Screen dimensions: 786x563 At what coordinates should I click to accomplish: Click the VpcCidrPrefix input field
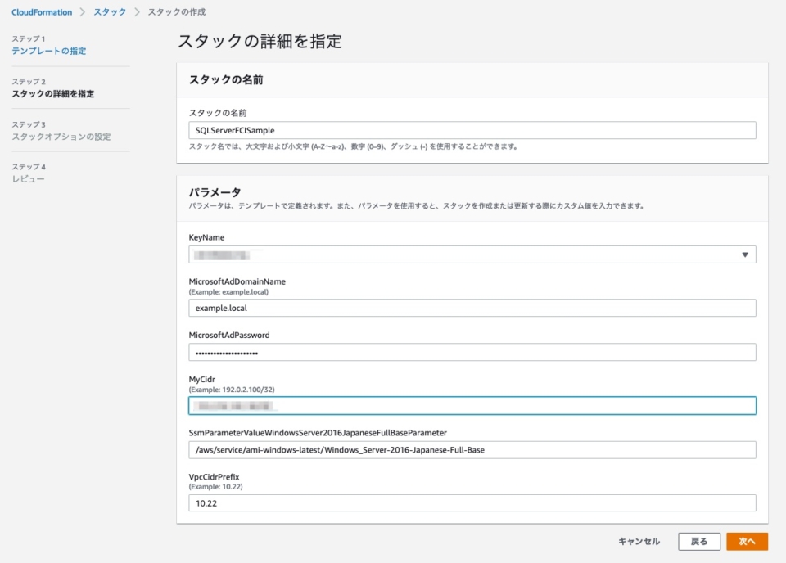tap(472, 503)
